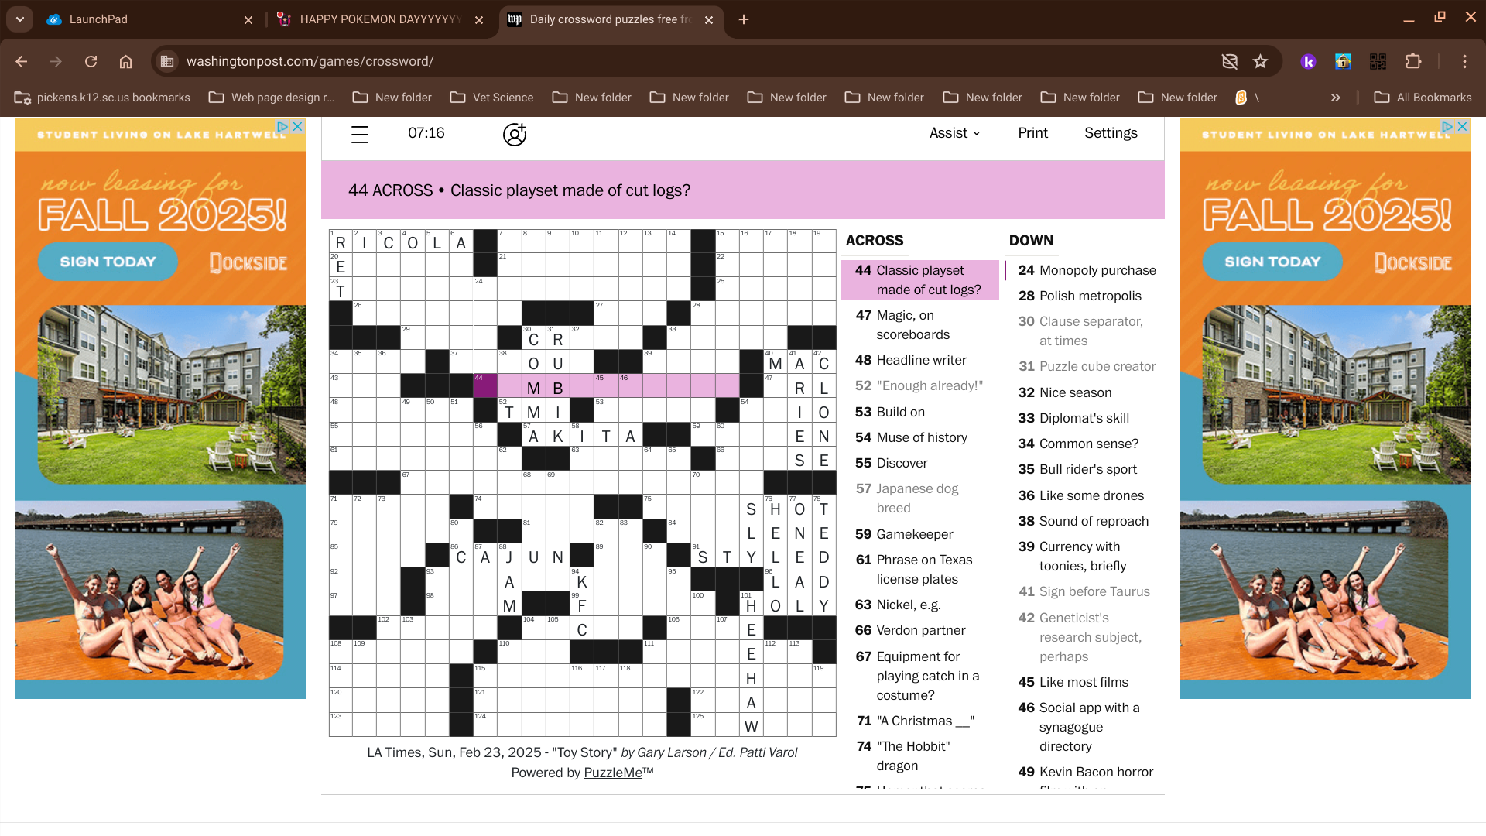
Task: Click SIGN TODAY in left ad
Action: [108, 262]
